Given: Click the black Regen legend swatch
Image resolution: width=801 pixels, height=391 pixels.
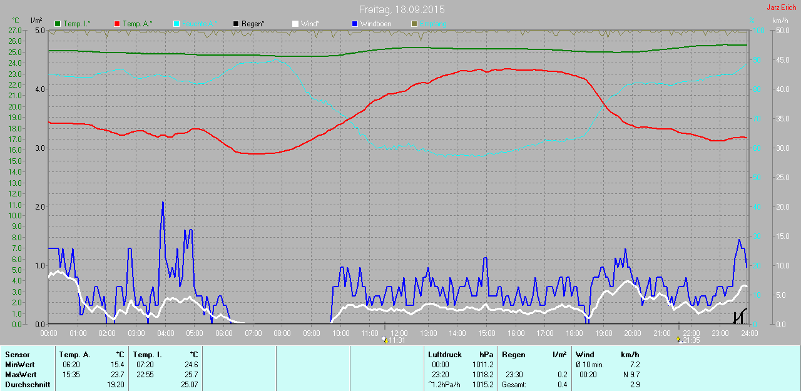Looking at the screenshot, I should click(x=235, y=24).
